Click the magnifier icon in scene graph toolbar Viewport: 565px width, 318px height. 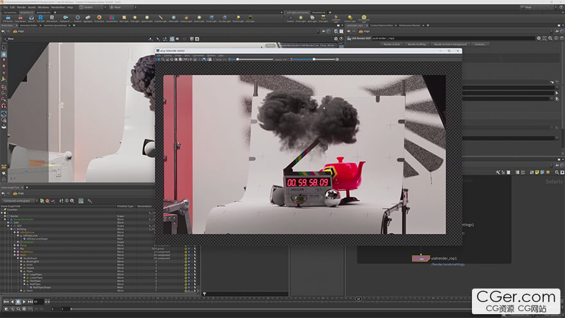72,201
